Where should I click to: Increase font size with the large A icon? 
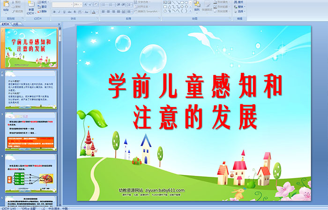[86, 4]
